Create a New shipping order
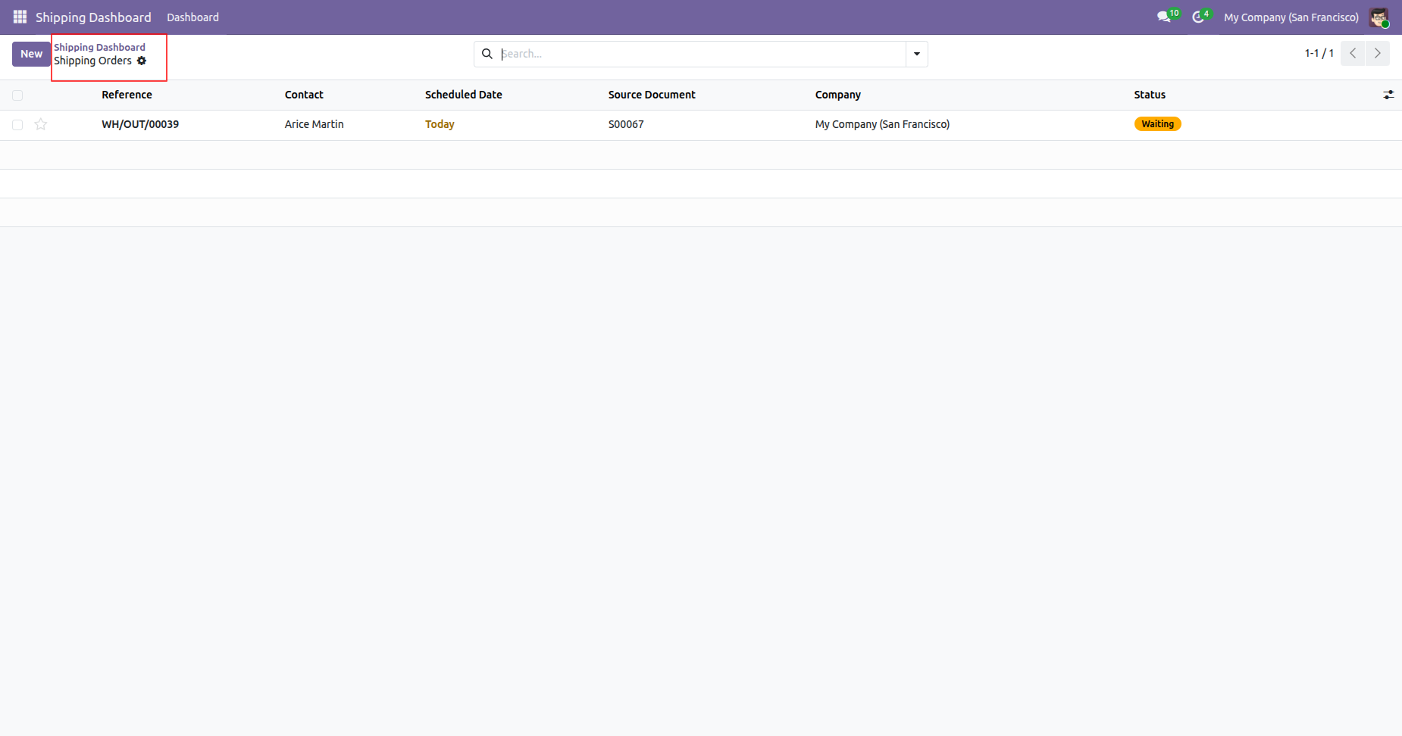The height and width of the screenshot is (736, 1402). coord(31,54)
